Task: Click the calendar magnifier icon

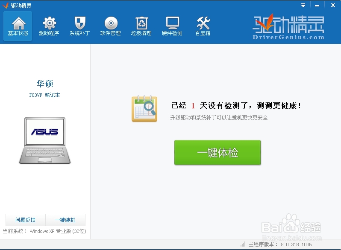Action: [144, 109]
